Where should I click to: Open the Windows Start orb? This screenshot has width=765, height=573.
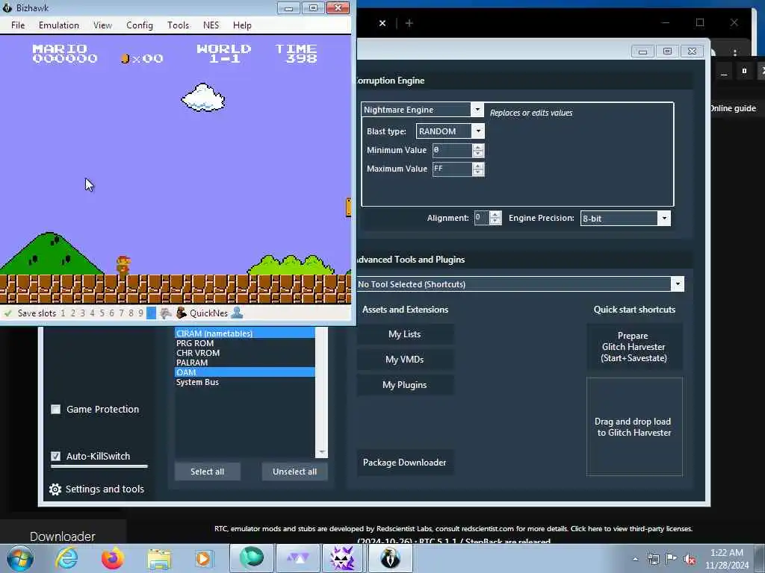click(19, 558)
